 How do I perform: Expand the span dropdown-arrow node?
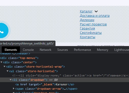tap(14, 88)
